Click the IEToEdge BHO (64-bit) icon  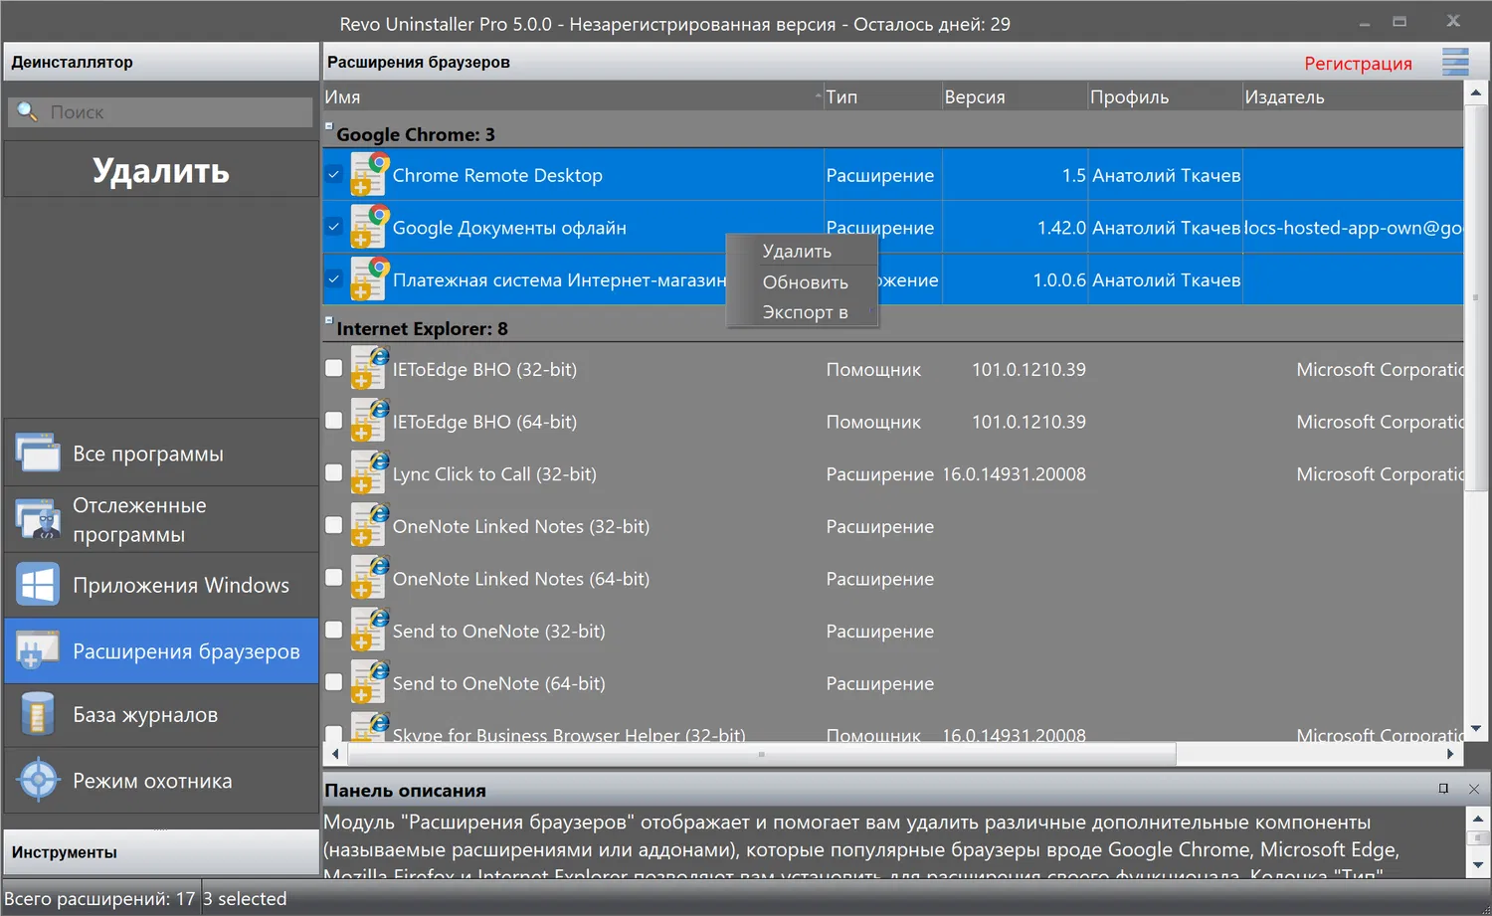pos(369,421)
